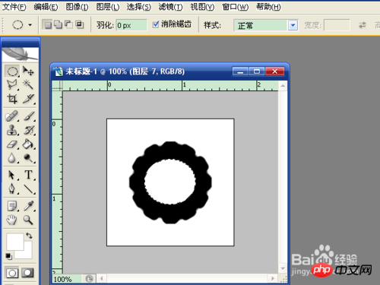Select the Crop tool
The image size is (380, 285).
(x=12, y=99)
